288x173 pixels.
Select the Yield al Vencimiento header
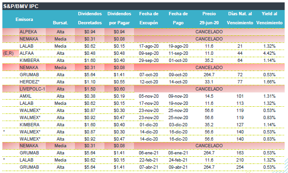click(269, 18)
